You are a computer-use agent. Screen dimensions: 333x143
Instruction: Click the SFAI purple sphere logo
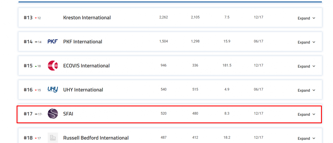coord(53,114)
